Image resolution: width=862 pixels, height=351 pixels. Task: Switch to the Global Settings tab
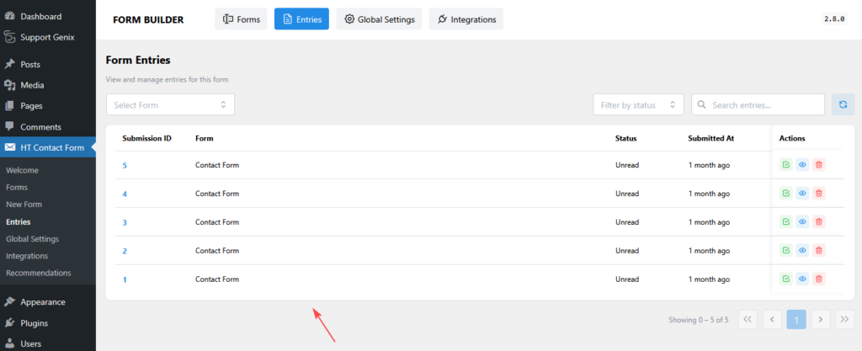(380, 19)
